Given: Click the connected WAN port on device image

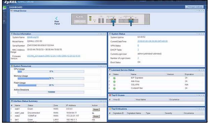Looking at the screenshot, I should click(113, 21).
